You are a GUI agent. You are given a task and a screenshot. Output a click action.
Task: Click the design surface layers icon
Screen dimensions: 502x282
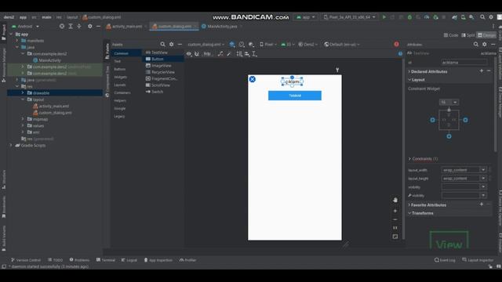[x=232, y=44]
